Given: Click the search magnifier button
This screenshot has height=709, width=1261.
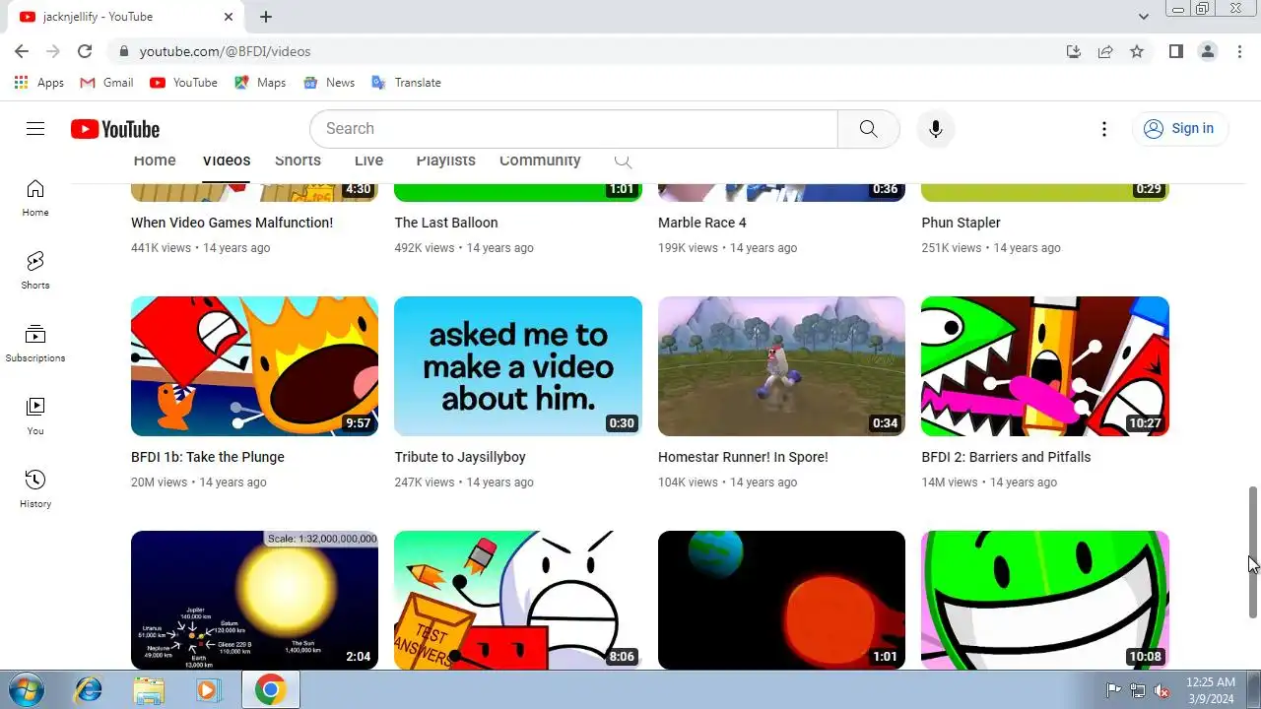Looking at the screenshot, I should pyautogui.click(x=868, y=129).
